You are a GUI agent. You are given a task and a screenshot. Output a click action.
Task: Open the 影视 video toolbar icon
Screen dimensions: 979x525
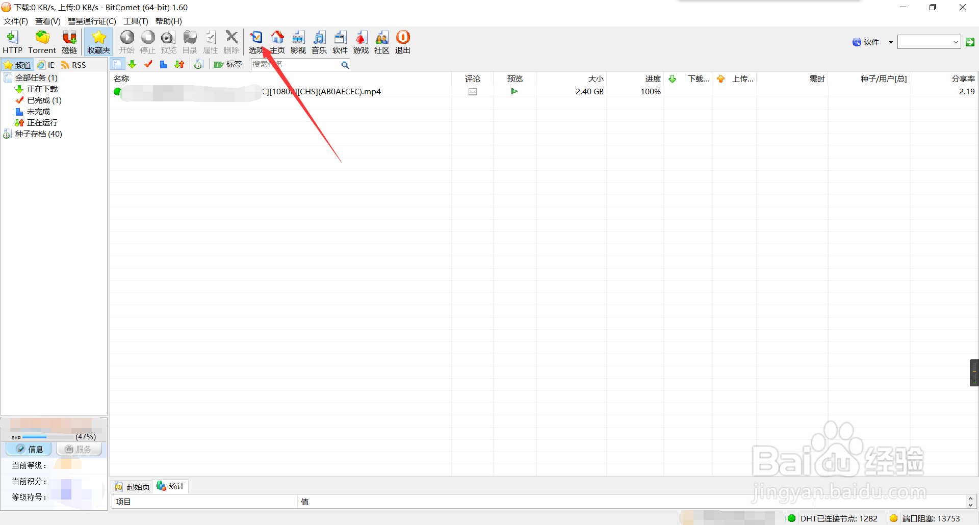[x=298, y=42]
